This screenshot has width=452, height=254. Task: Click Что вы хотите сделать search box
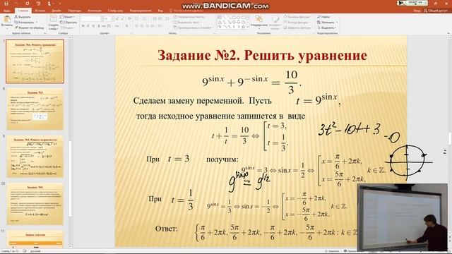[186, 11]
